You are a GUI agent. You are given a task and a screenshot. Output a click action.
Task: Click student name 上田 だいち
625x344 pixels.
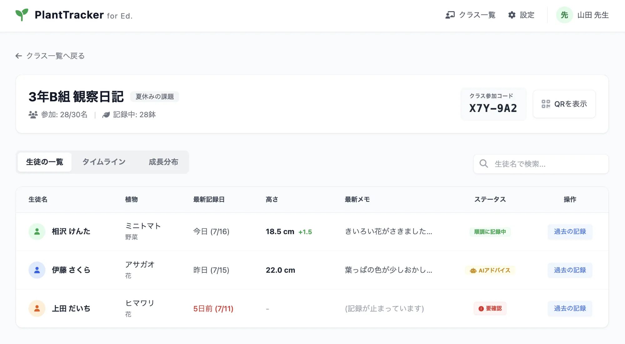(x=71, y=308)
